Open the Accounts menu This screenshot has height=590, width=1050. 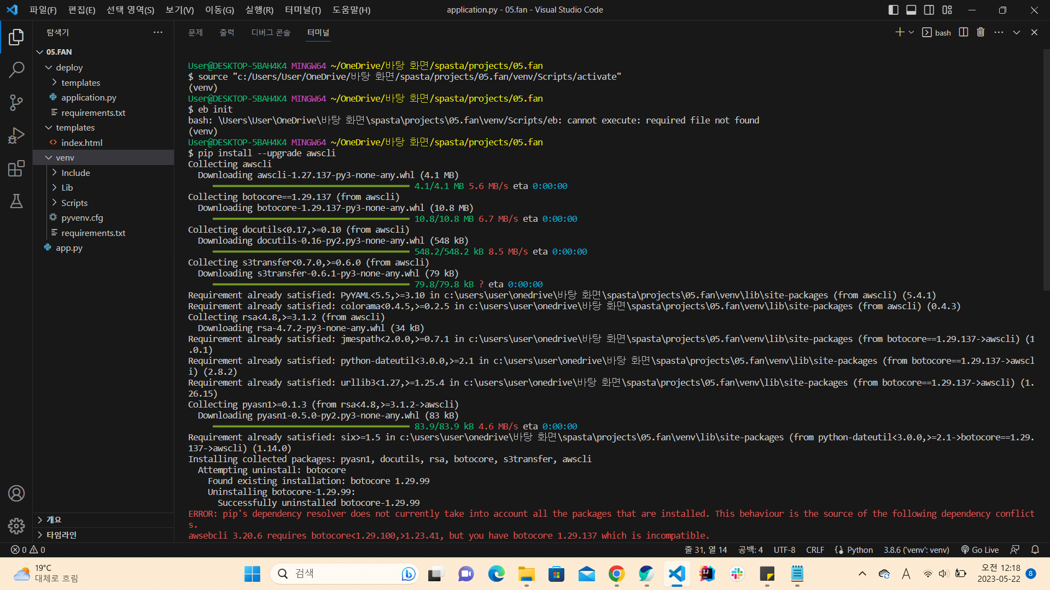point(16,493)
